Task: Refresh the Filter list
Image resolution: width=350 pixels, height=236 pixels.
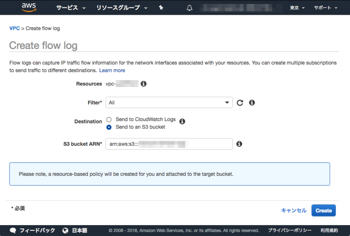Action: [x=240, y=102]
